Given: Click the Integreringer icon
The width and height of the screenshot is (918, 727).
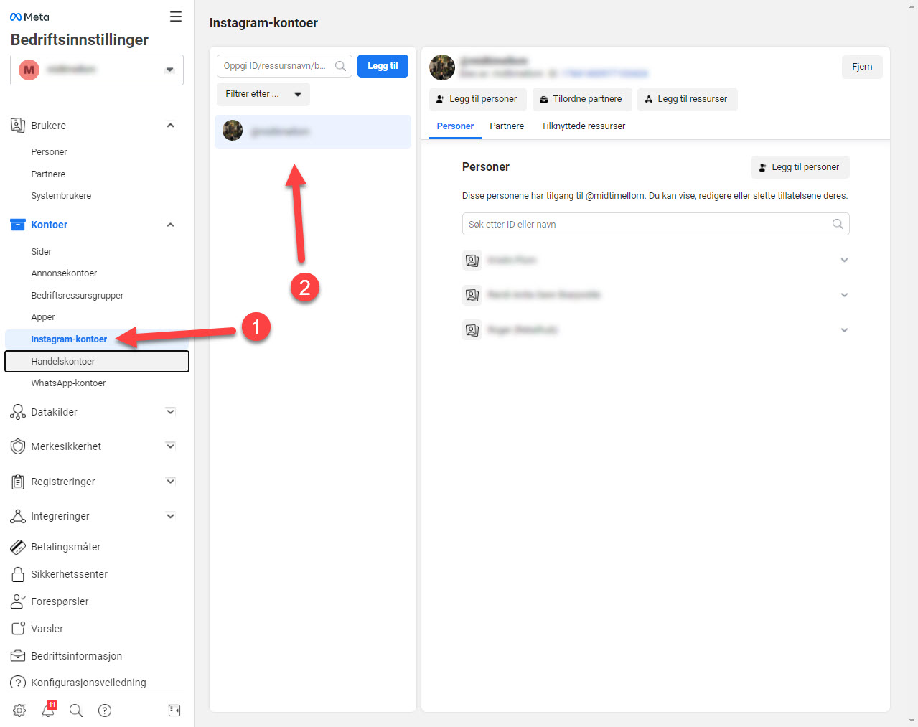Looking at the screenshot, I should [x=18, y=516].
